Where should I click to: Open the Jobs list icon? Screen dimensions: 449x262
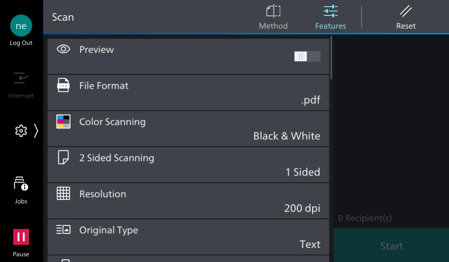pos(21,185)
